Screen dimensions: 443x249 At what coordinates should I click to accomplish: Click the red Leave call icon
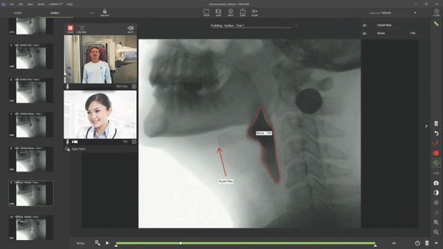(70, 28)
